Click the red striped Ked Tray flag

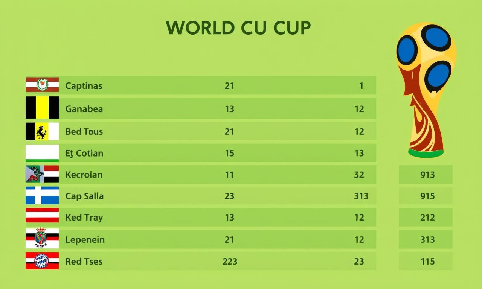coord(42,216)
